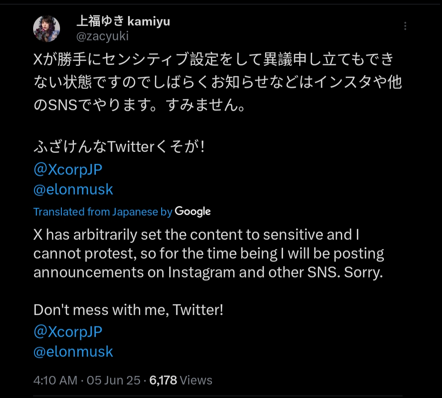Click the "Translated from Japanese by" label
The width and height of the screenshot is (442, 398).
[x=103, y=212]
